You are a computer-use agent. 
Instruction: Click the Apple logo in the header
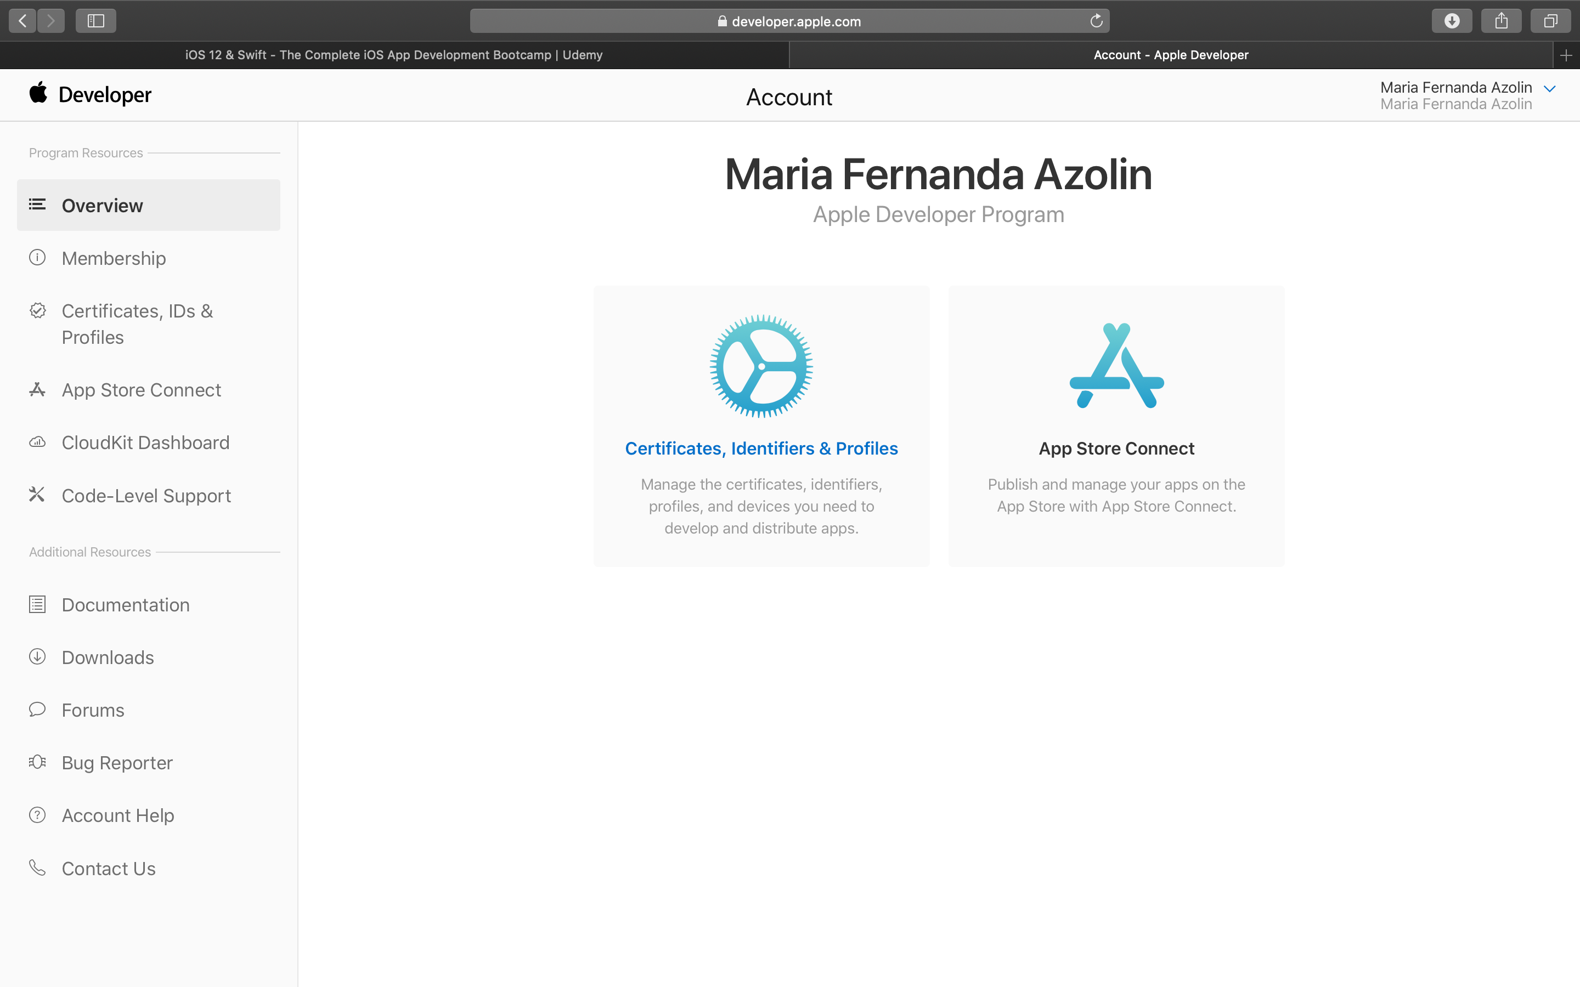pos(38,93)
